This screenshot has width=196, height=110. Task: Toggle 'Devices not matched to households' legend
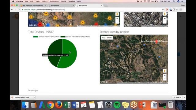(75, 37)
